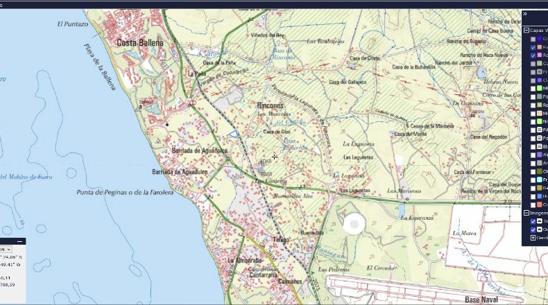Enable the Nr layer checkbox
The image size is (548, 305).
click(x=533, y=122)
